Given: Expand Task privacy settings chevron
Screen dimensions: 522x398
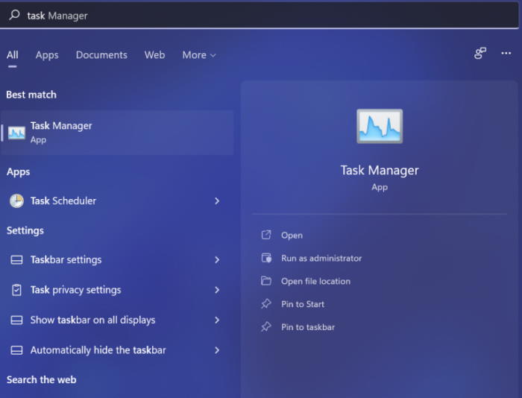Looking at the screenshot, I should (x=217, y=290).
